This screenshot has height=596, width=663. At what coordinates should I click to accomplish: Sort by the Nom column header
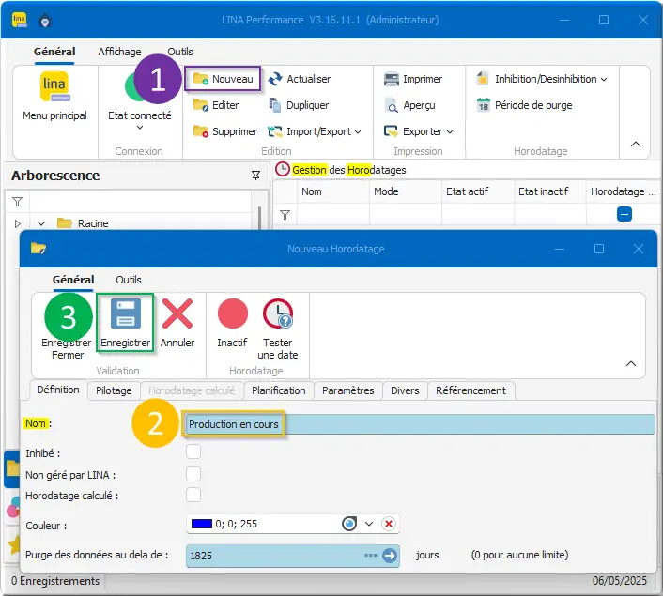point(332,191)
